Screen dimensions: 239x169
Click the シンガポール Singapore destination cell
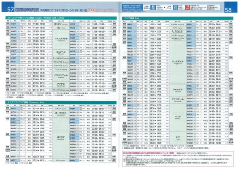click(x=177, y=62)
